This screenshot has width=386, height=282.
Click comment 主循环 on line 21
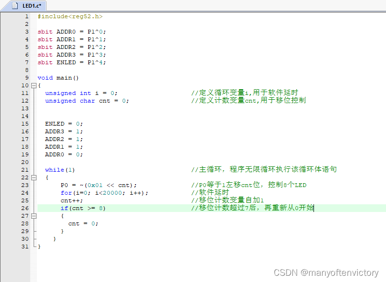[x=264, y=169]
